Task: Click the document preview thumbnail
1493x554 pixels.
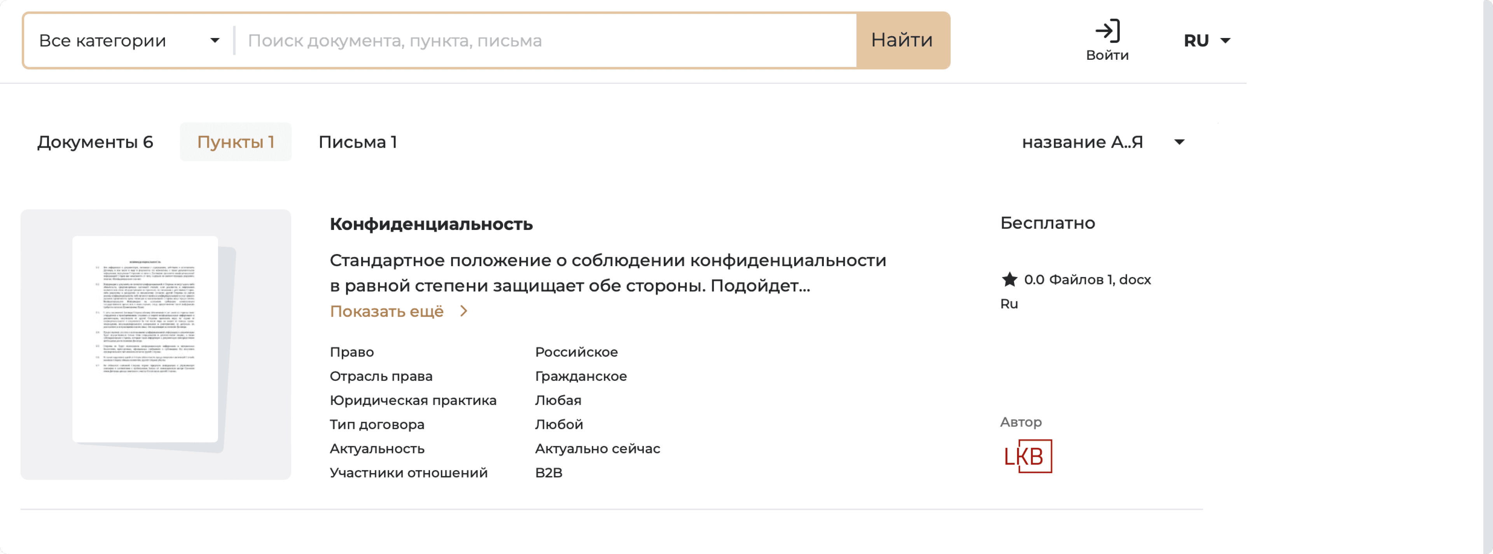Action: pos(156,345)
